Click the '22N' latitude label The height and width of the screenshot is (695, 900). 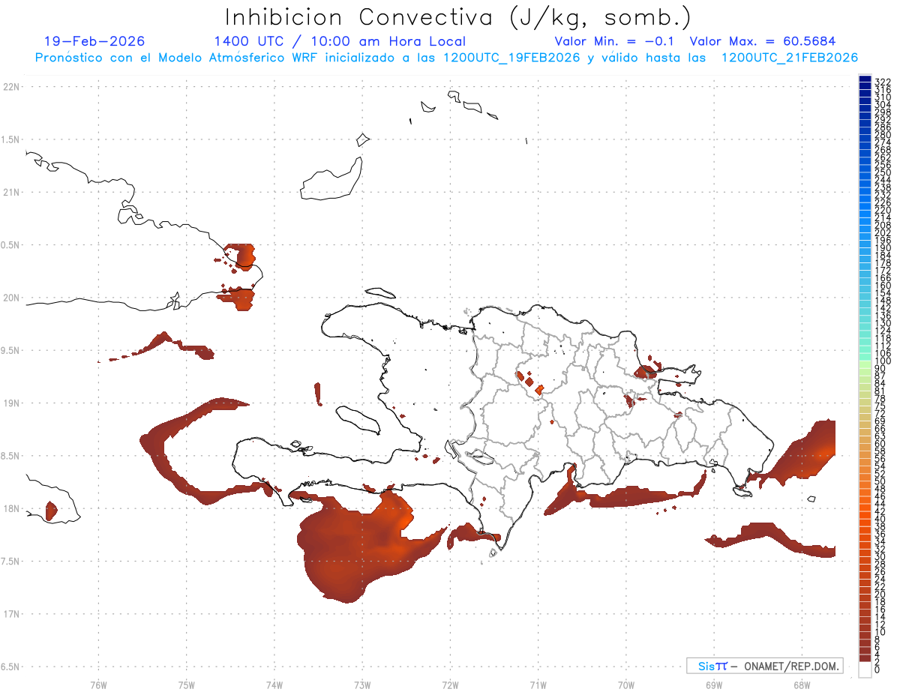click(x=10, y=87)
